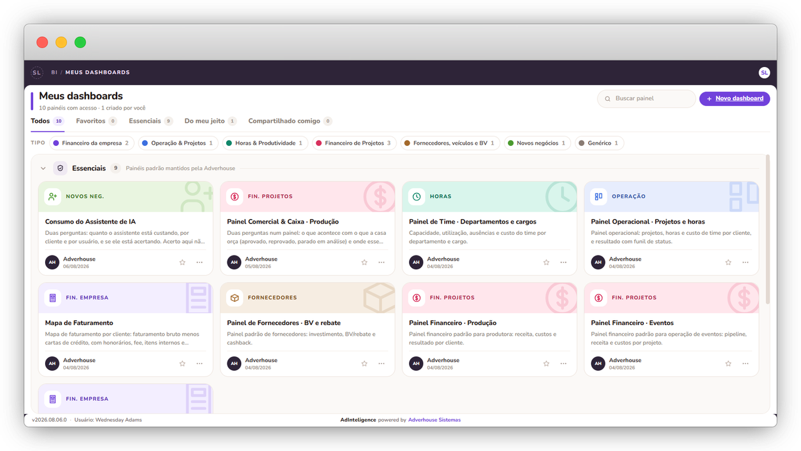This screenshot has height=451, width=801.
Task: Collapse the Essenciais section
Action: point(43,168)
